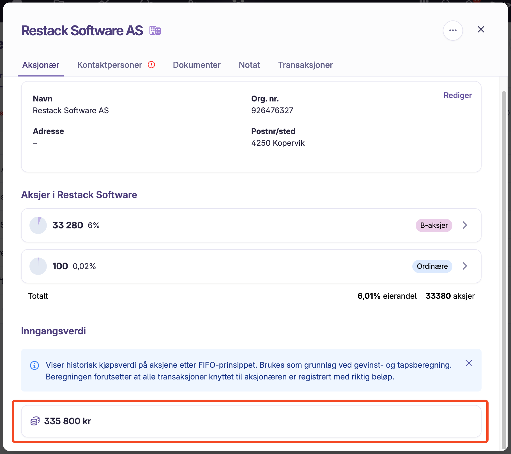
Task: Open the Dokumenter tab
Action: click(197, 65)
